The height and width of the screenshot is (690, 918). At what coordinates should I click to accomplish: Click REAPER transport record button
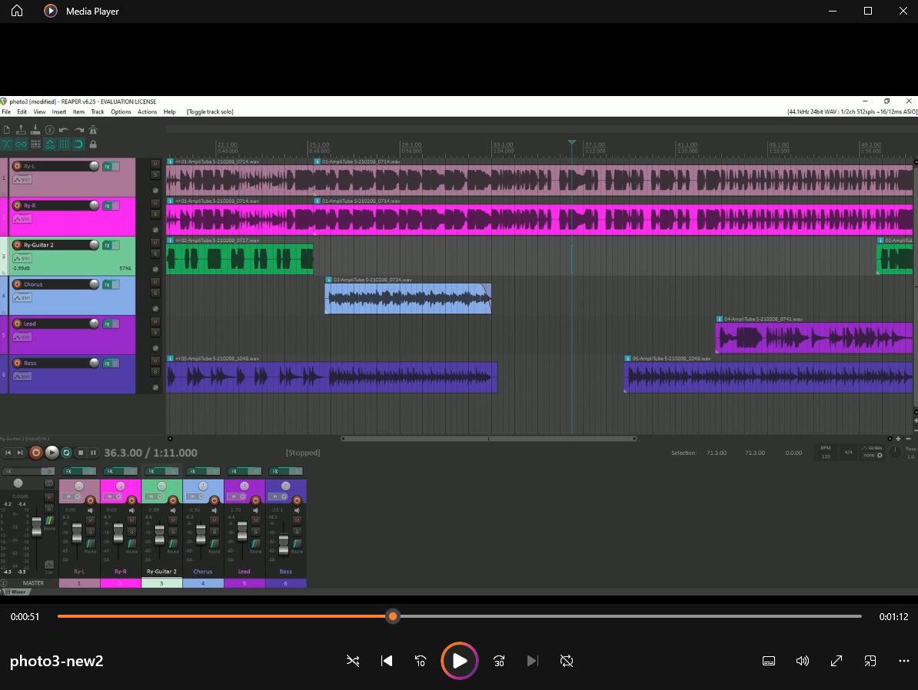pos(35,453)
